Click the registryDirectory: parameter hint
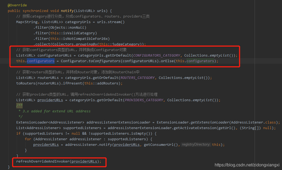Image resolution: width=282 pixels, height=170 pixels. tap(196, 144)
